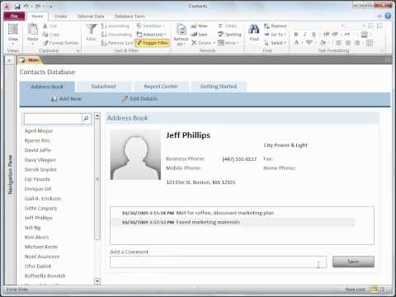Click the background fill color bucket
The width and height of the screenshot is (396, 297).
tap(323, 43)
